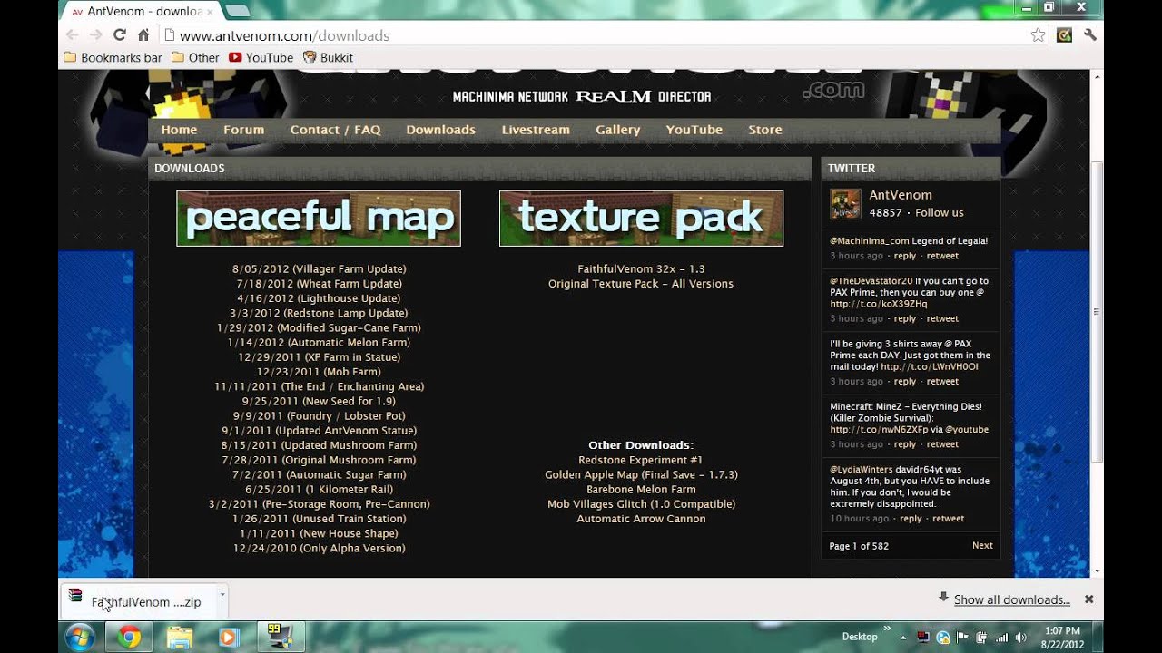This screenshot has height=653, width=1162.
Task: Open Windows Explorer from the taskbar
Action: point(180,638)
